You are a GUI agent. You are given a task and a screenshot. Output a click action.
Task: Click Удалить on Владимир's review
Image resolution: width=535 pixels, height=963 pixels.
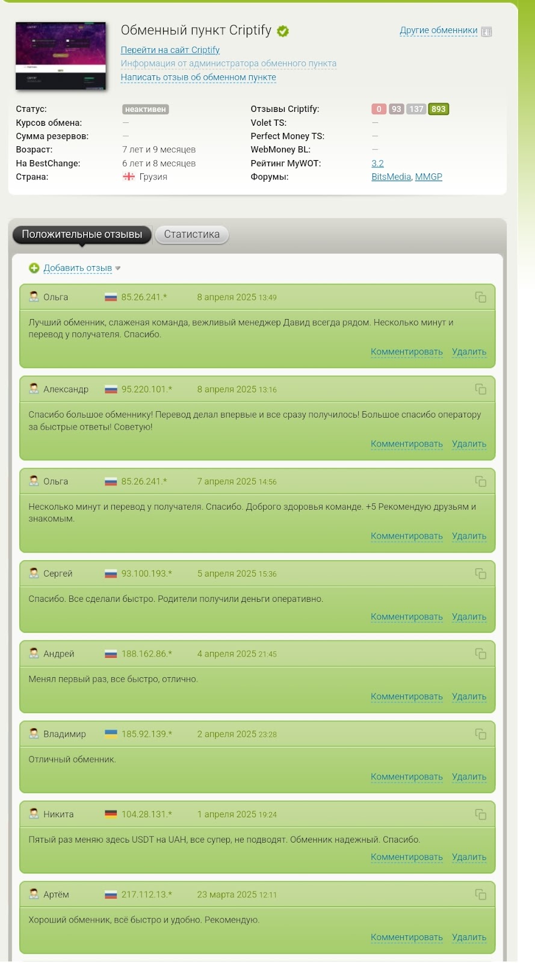click(x=469, y=776)
